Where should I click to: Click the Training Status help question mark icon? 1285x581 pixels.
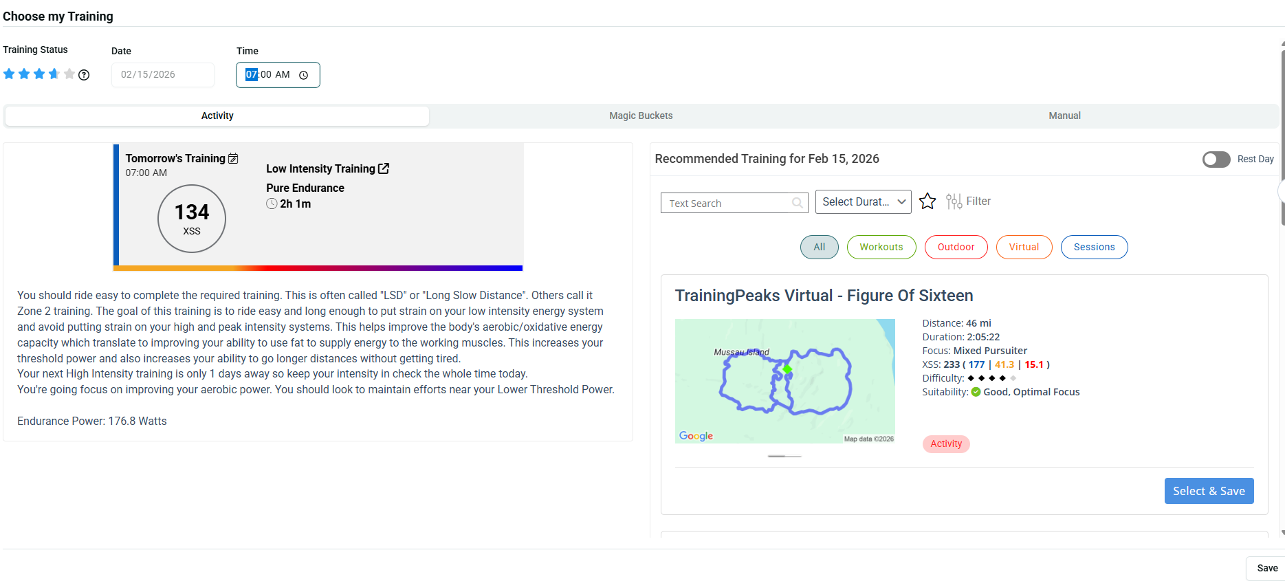pyautogui.click(x=84, y=75)
